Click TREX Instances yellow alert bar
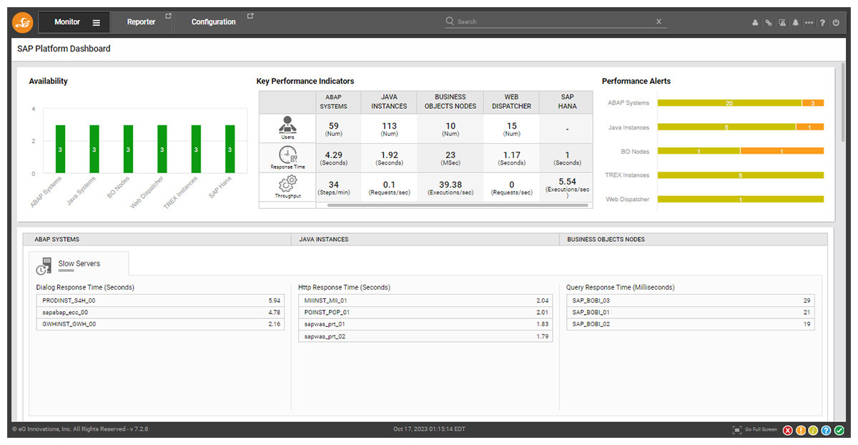This screenshot has width=858, height=445. coord(741,175)
